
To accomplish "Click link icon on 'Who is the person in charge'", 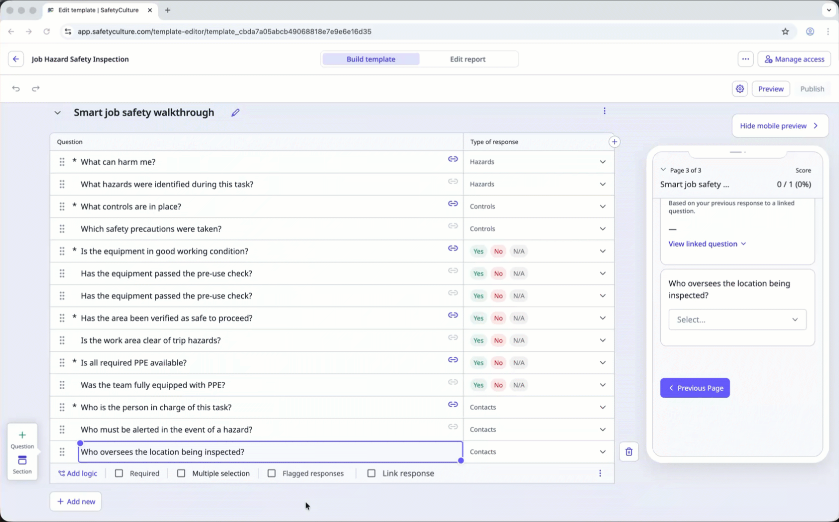I will tap(453, 405).
